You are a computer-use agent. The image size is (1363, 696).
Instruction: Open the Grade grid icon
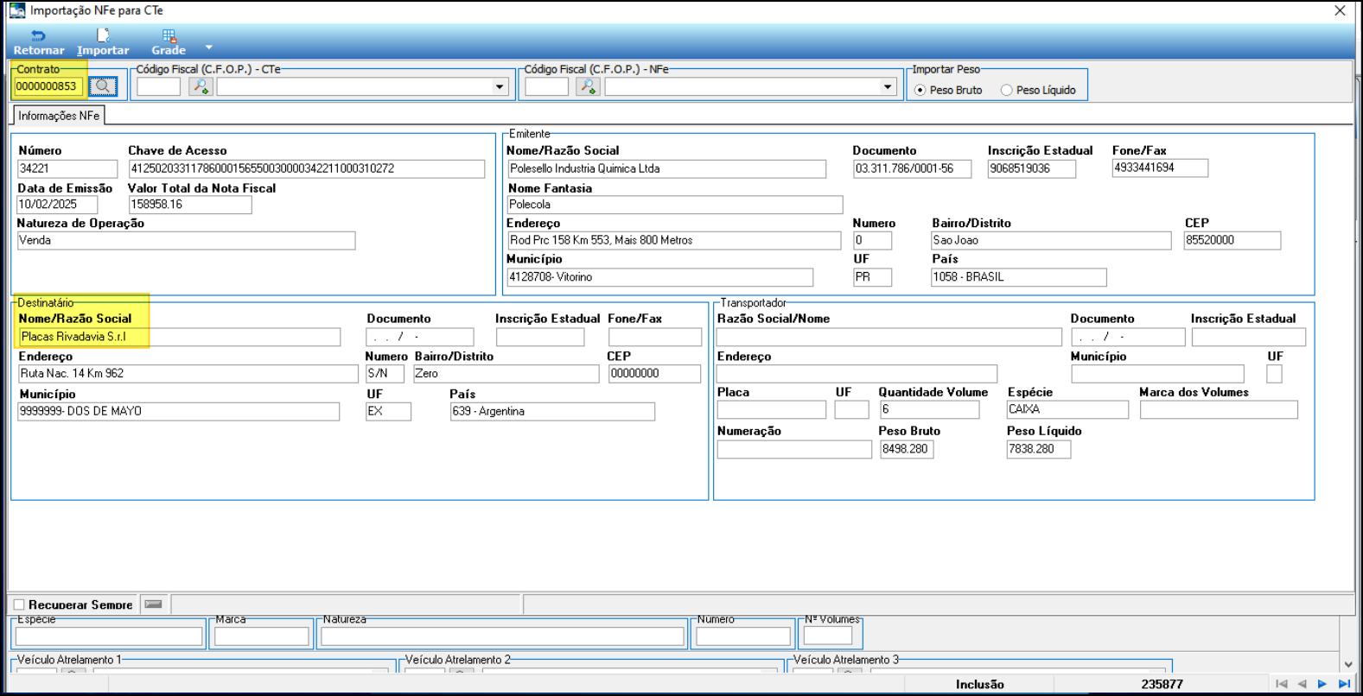(x=169, y=36)
